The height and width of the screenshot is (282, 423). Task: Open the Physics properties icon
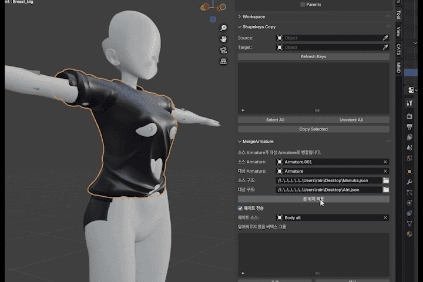click(x=409, y=203)
